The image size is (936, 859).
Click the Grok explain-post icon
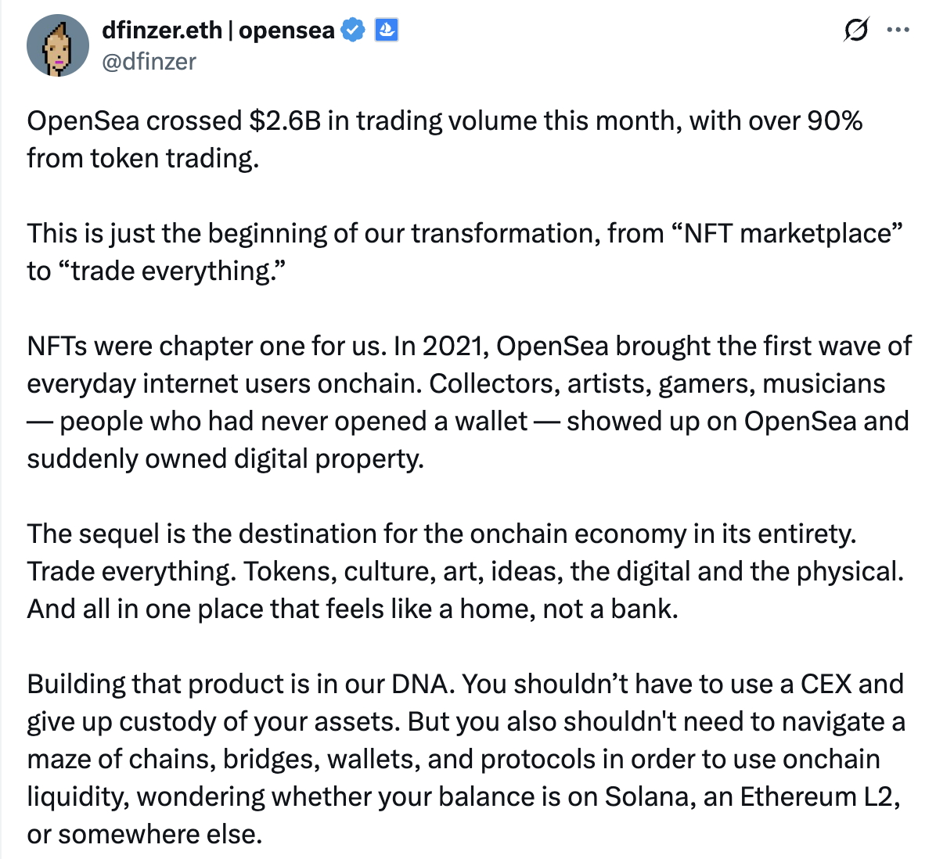coord(855,31)
